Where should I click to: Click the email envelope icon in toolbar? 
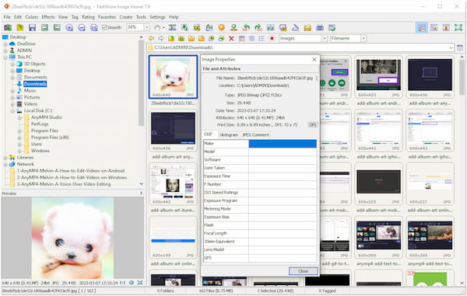(307, 28)
